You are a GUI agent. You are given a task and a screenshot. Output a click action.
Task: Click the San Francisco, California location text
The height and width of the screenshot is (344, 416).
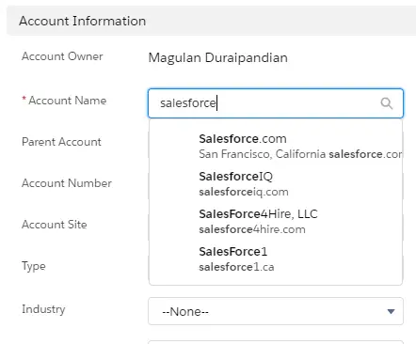[x=263, y=154]
